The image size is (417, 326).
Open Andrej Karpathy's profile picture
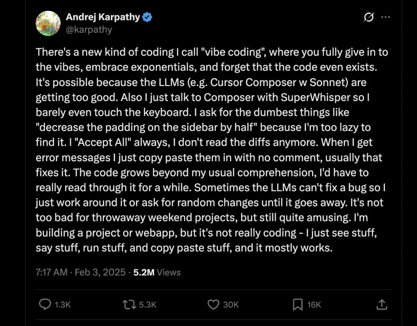pos(48,23)
